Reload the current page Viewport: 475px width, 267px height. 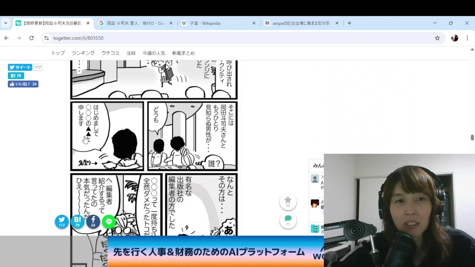(x=32, y=38)
